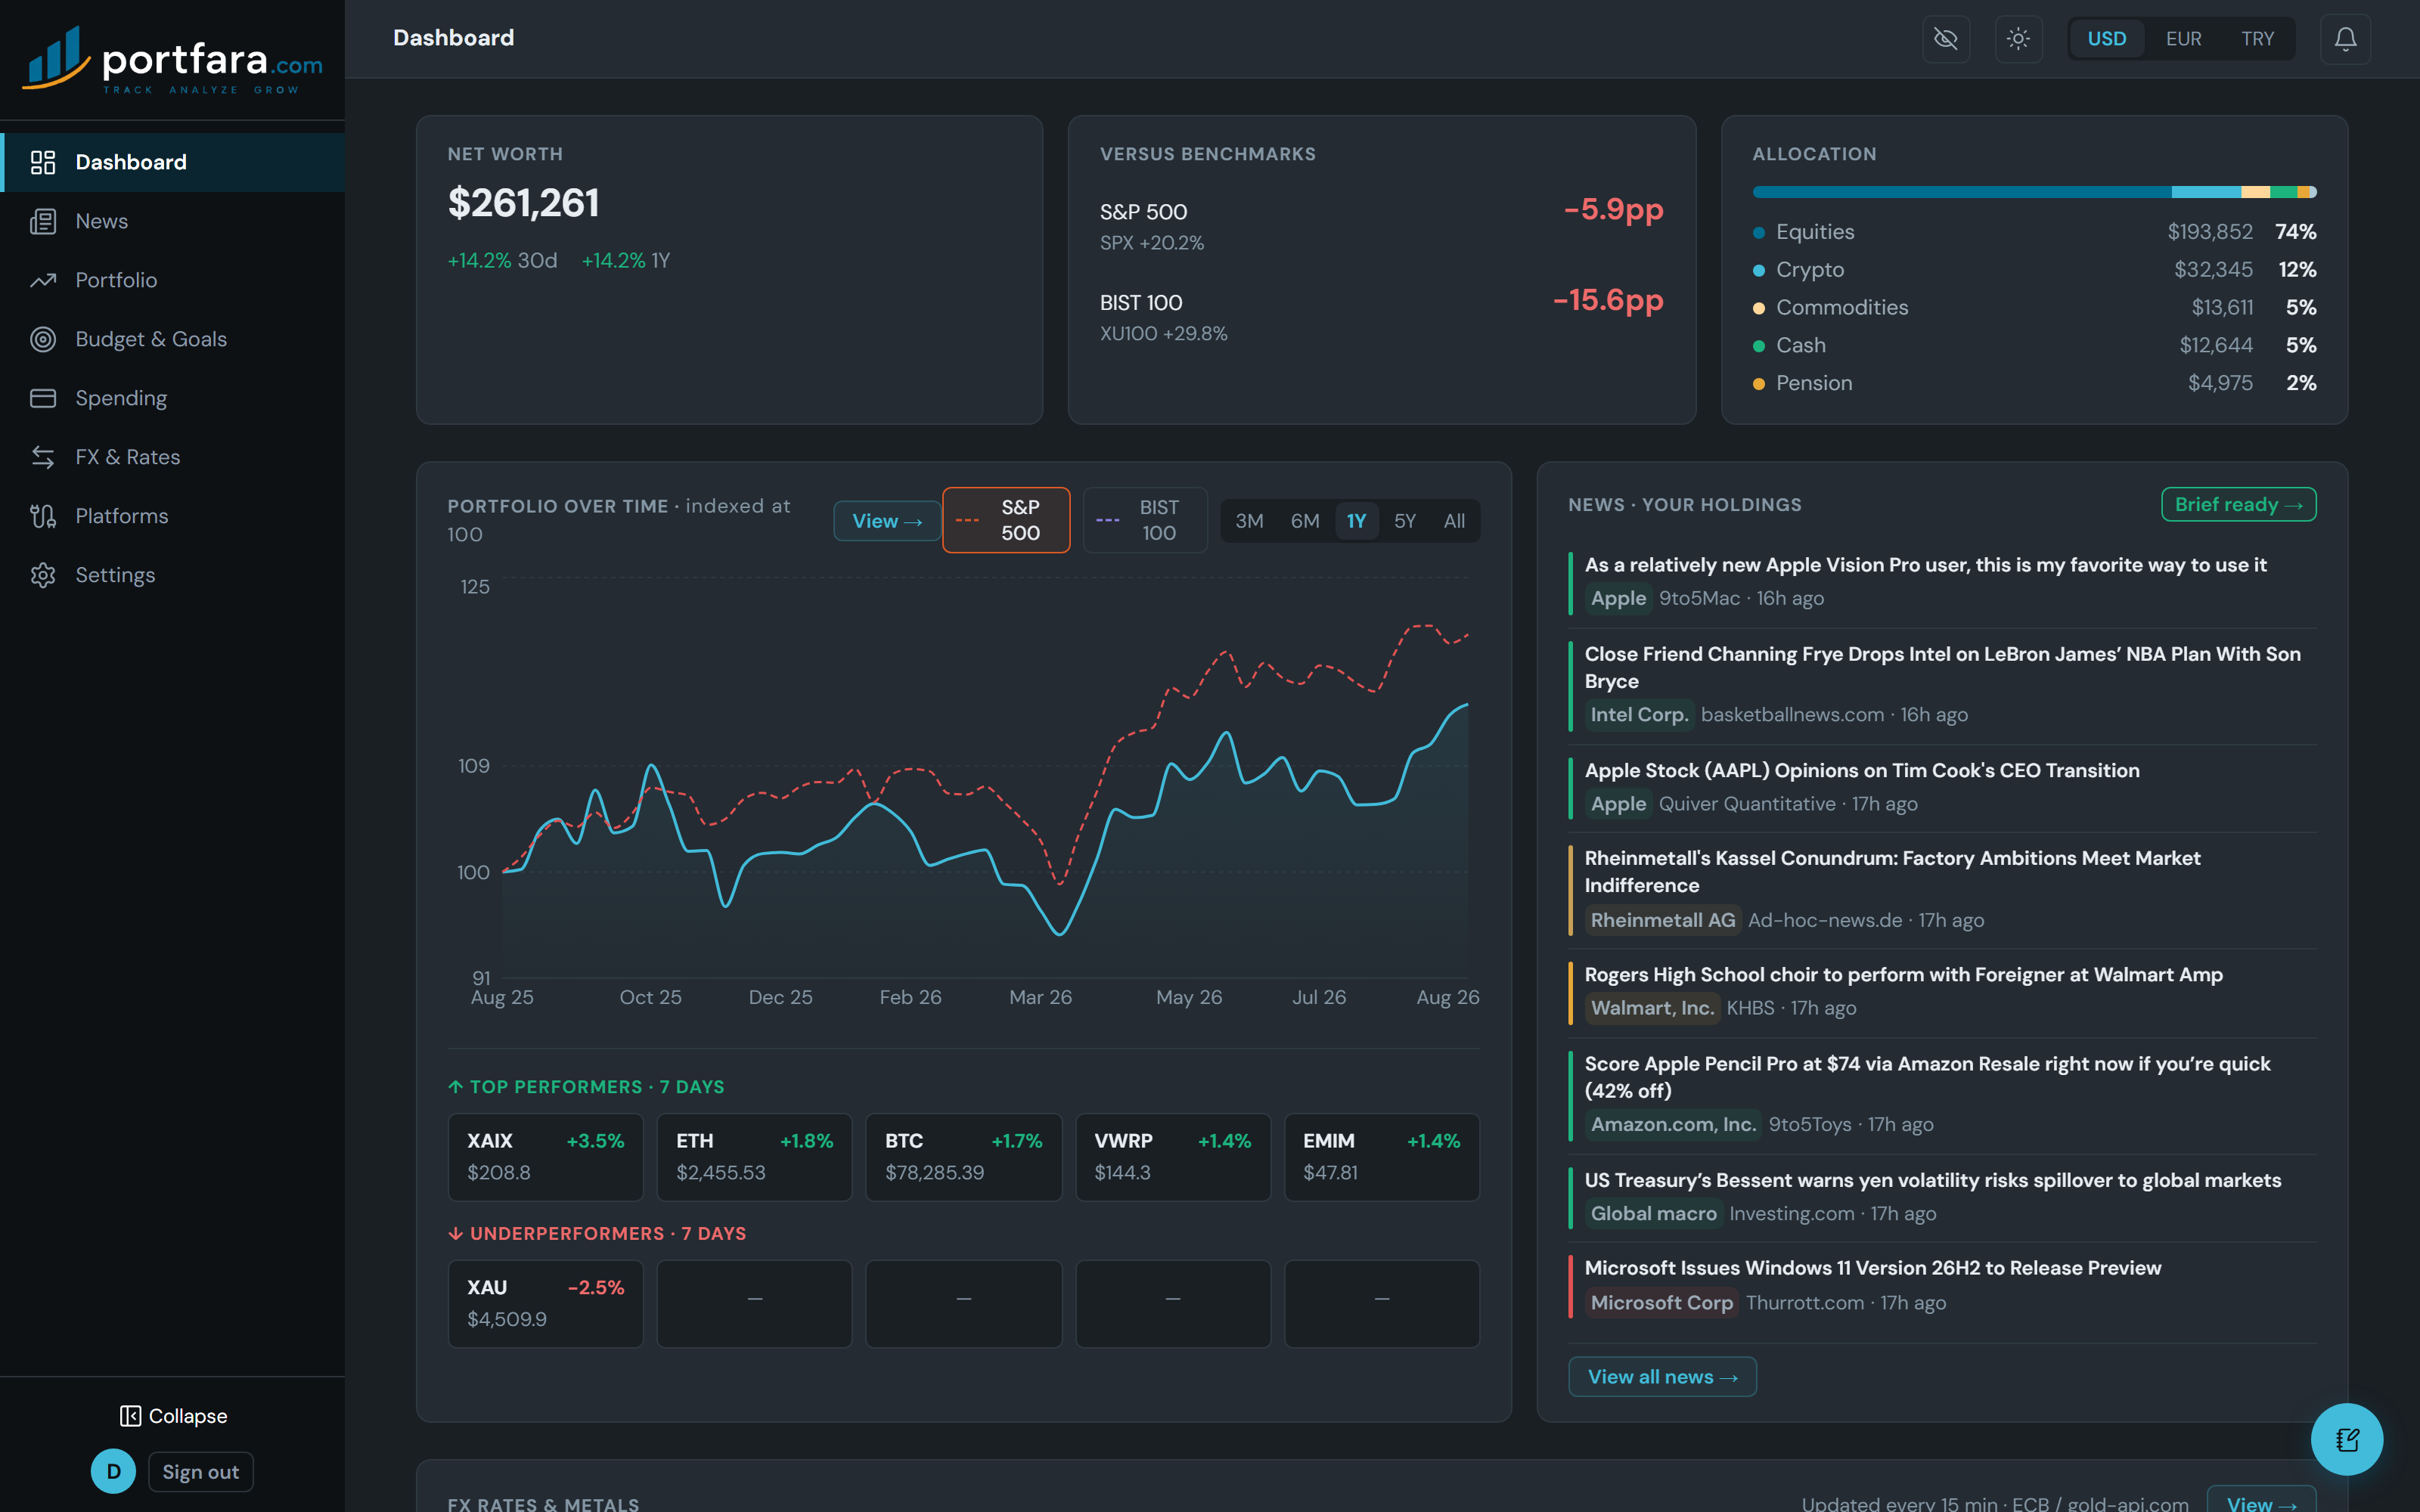Click View button on Portfolio Over Time
This screenshot has height=1512, width=2420.
[x=887, y=521]
